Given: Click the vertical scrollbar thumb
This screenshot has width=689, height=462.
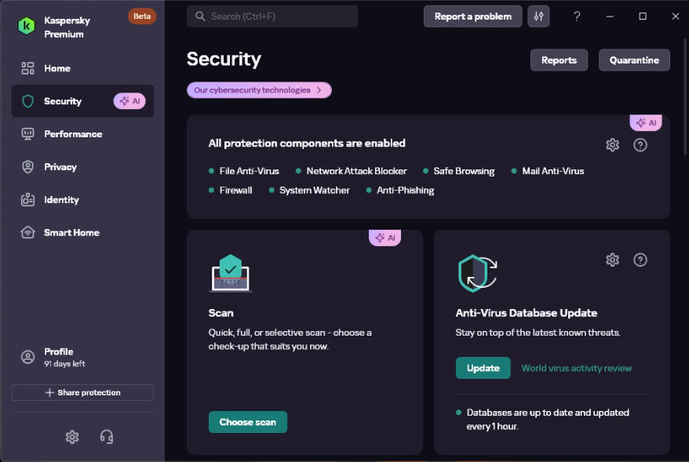Looking at the screenshot, I should point(685,96).
